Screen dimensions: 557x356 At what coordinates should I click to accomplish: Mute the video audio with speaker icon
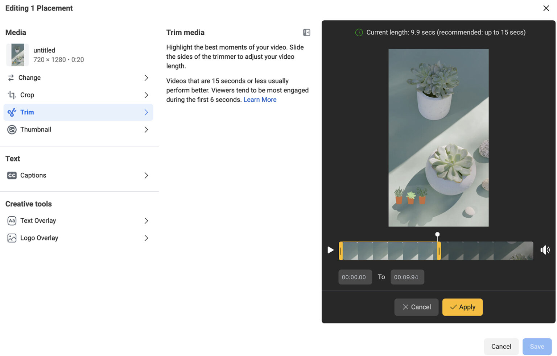[545, 250]
